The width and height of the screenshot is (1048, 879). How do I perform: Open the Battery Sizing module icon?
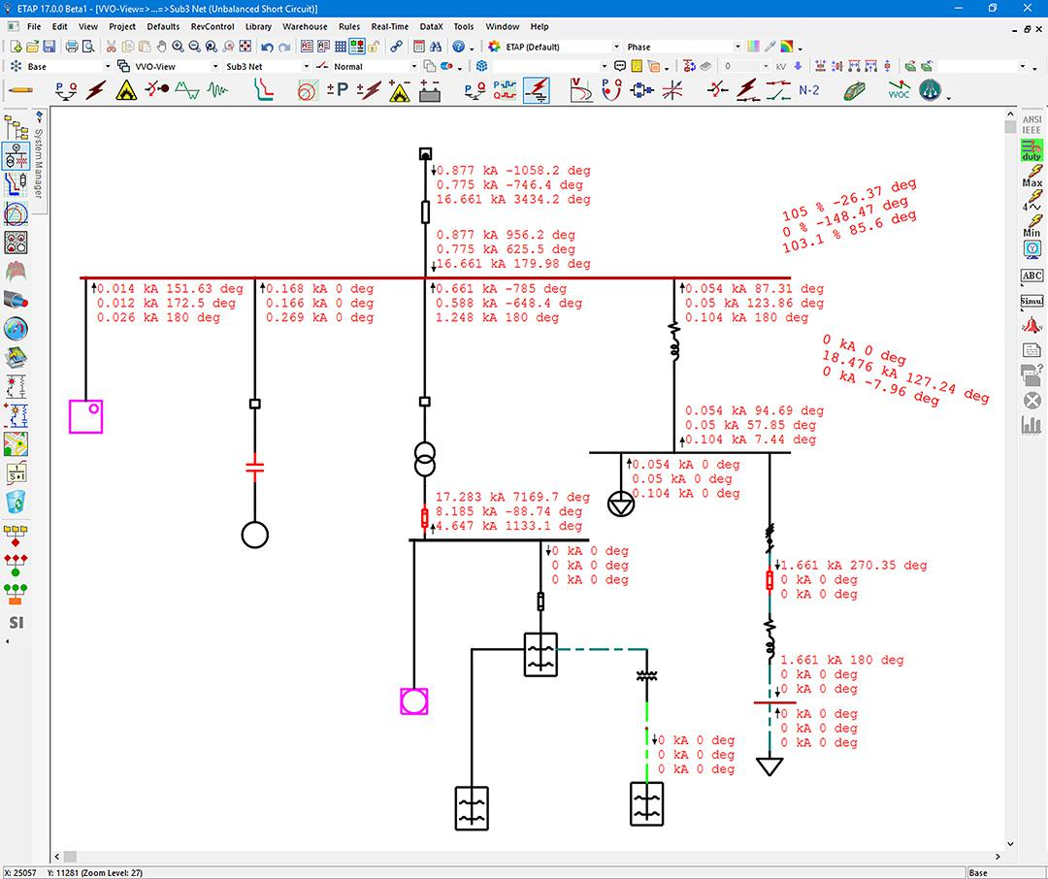pyautogui.click(x=429, y=91)
